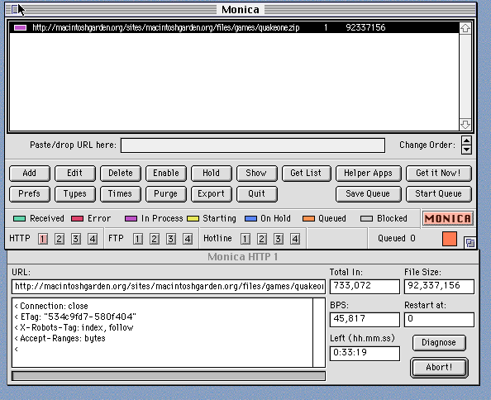Select HTTP connection slot 2

point(60,239)
